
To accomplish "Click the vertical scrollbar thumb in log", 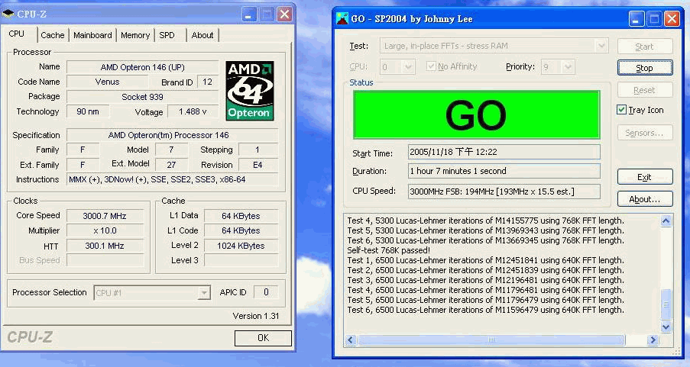I will coord(666,304).
